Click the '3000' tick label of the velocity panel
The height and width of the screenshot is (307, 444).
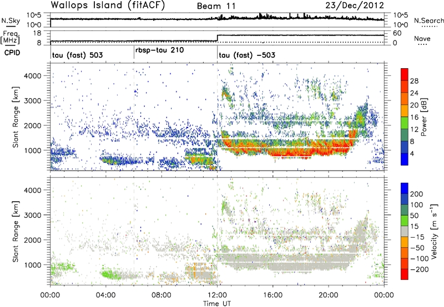coord(32,215)
